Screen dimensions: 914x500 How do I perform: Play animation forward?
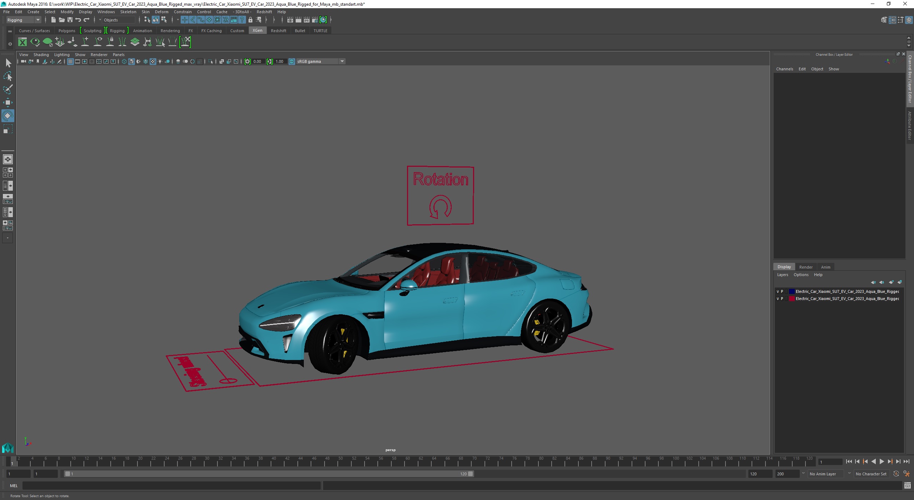(882, 461)
